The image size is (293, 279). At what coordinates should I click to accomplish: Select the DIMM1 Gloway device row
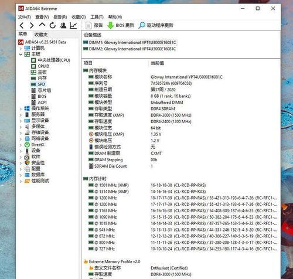[x=130, y=42]
